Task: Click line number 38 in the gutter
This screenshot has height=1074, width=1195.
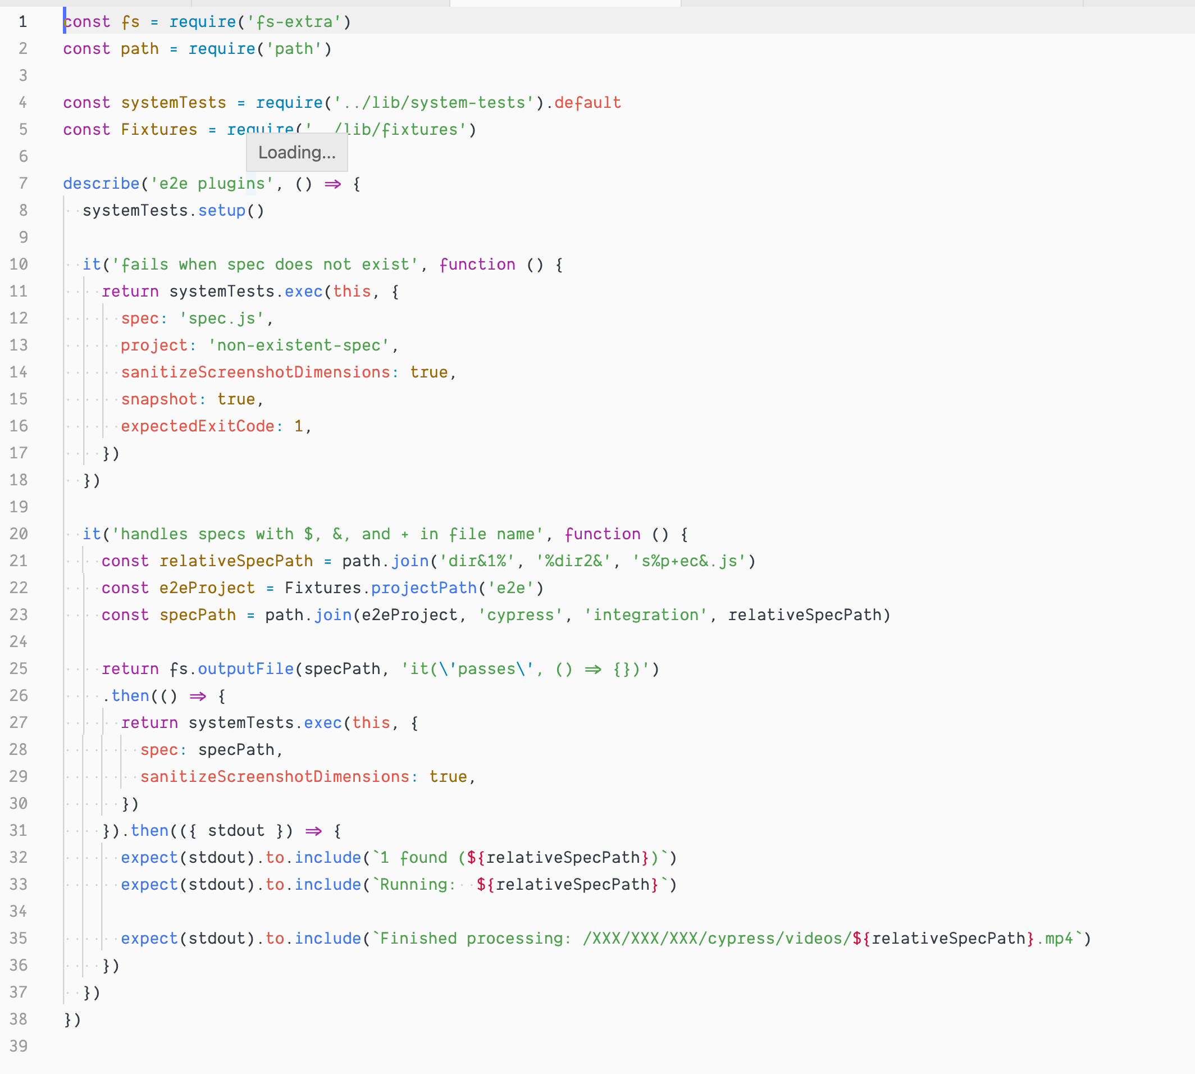Action: click(19, 1019)
